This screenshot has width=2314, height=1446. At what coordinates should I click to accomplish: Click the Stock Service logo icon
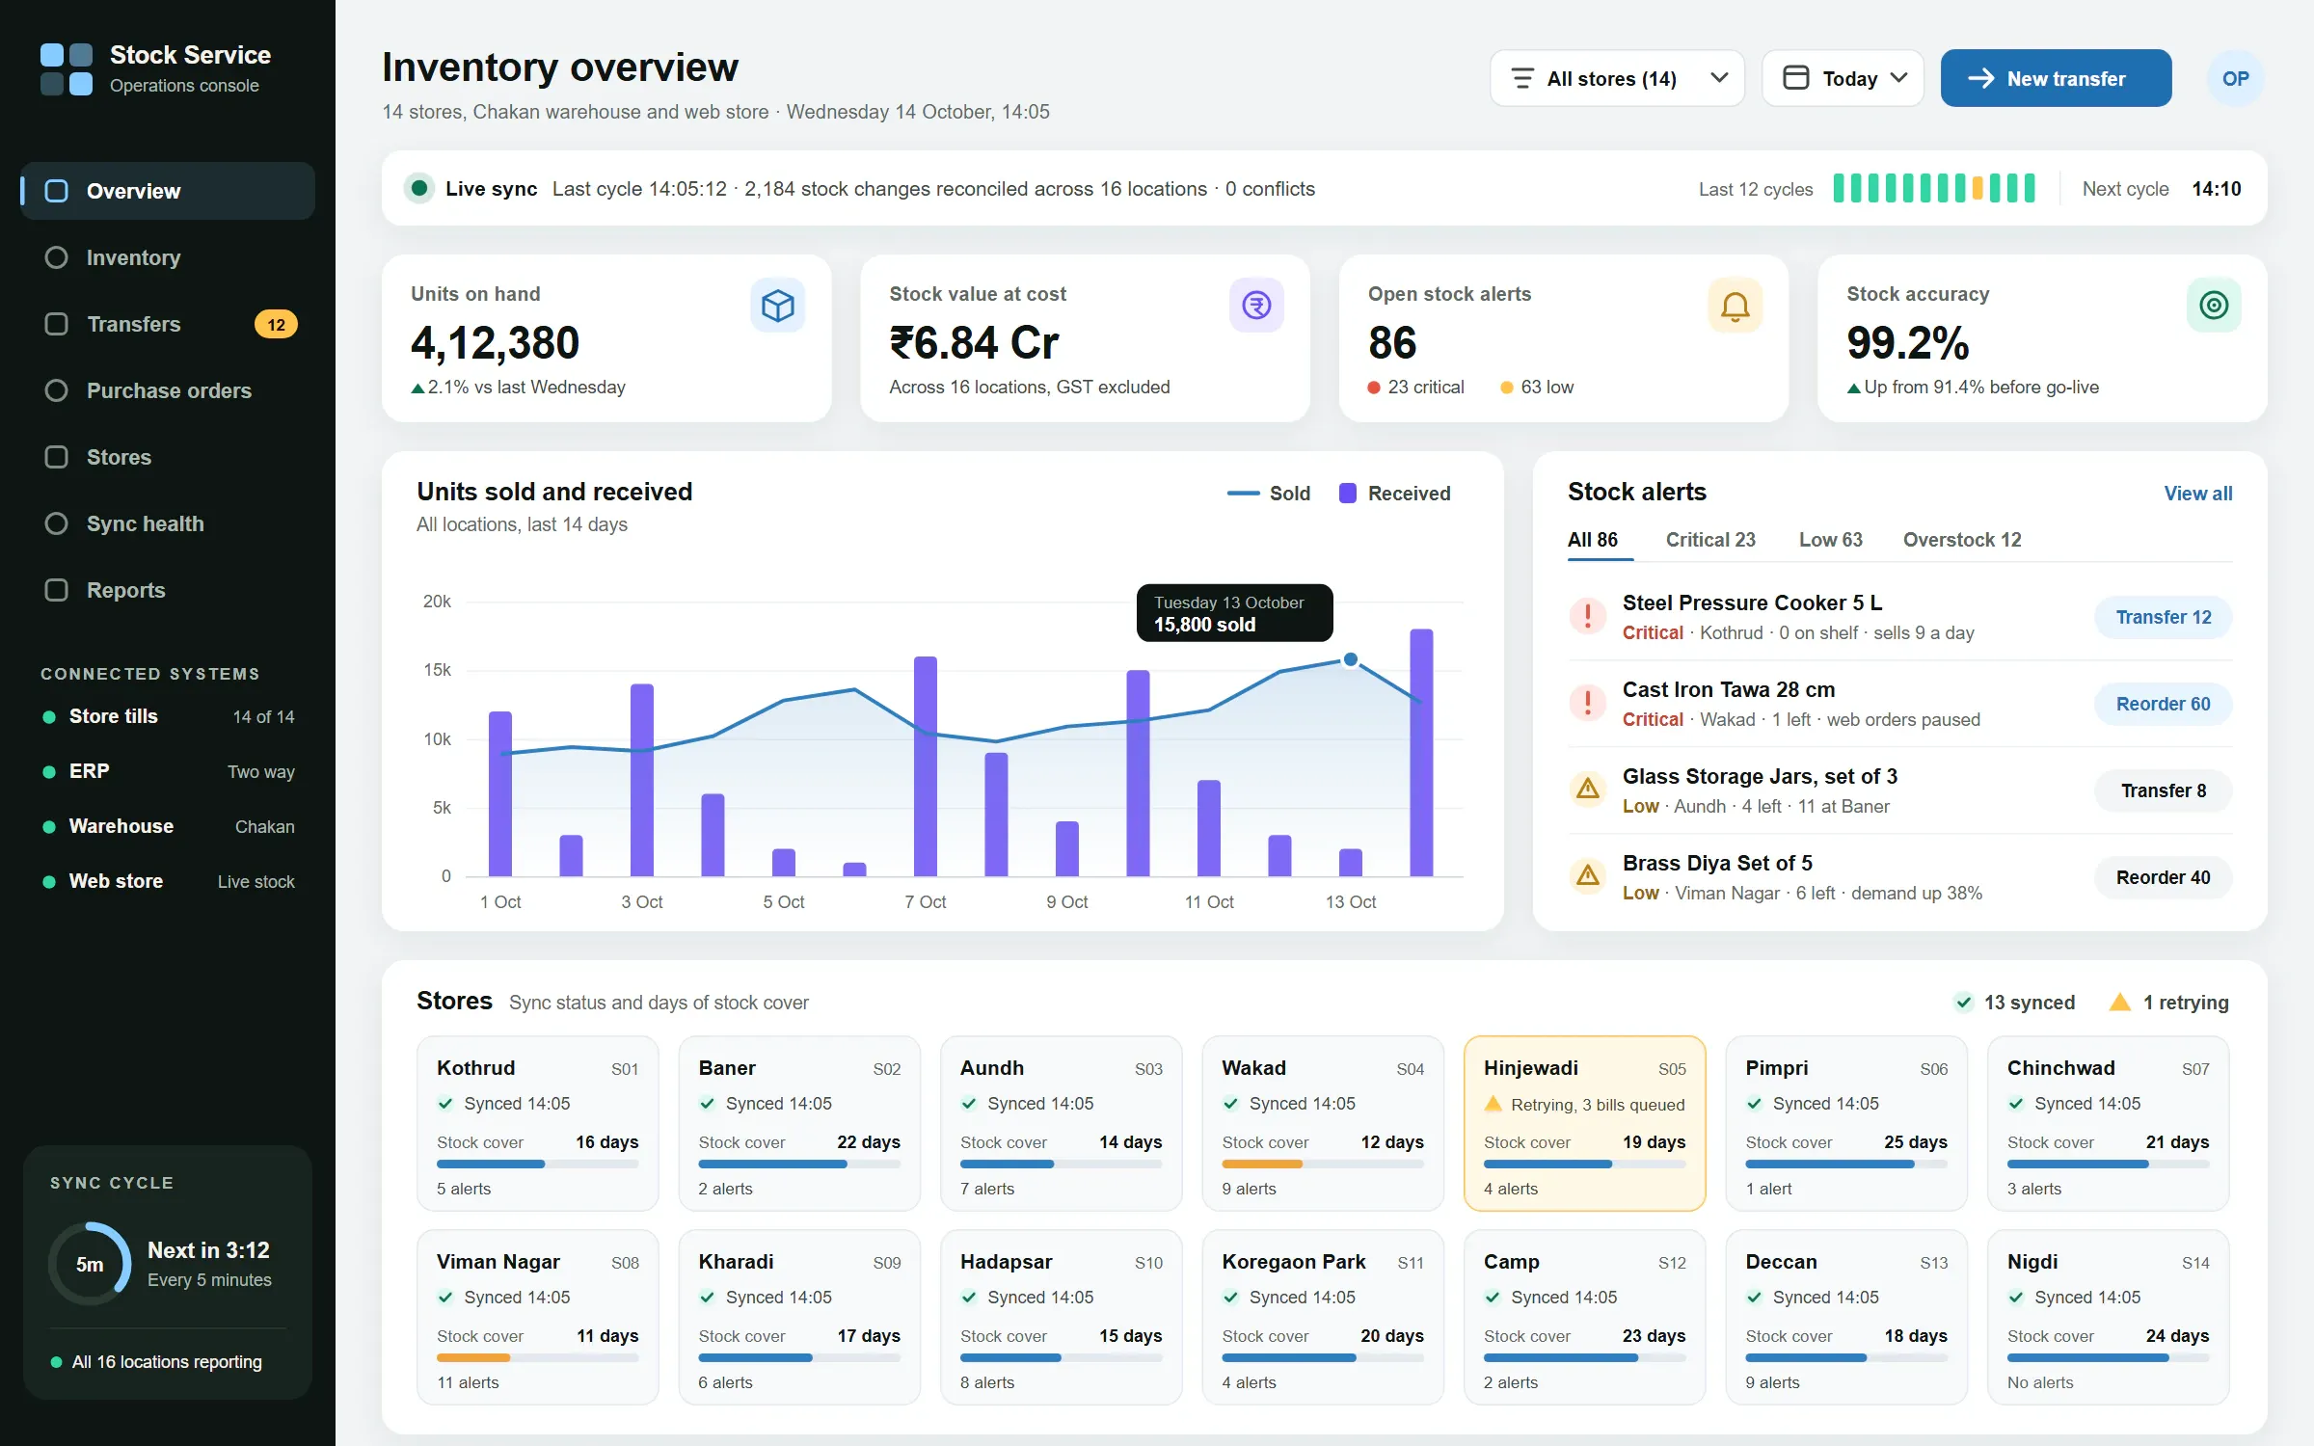point(67,68)
